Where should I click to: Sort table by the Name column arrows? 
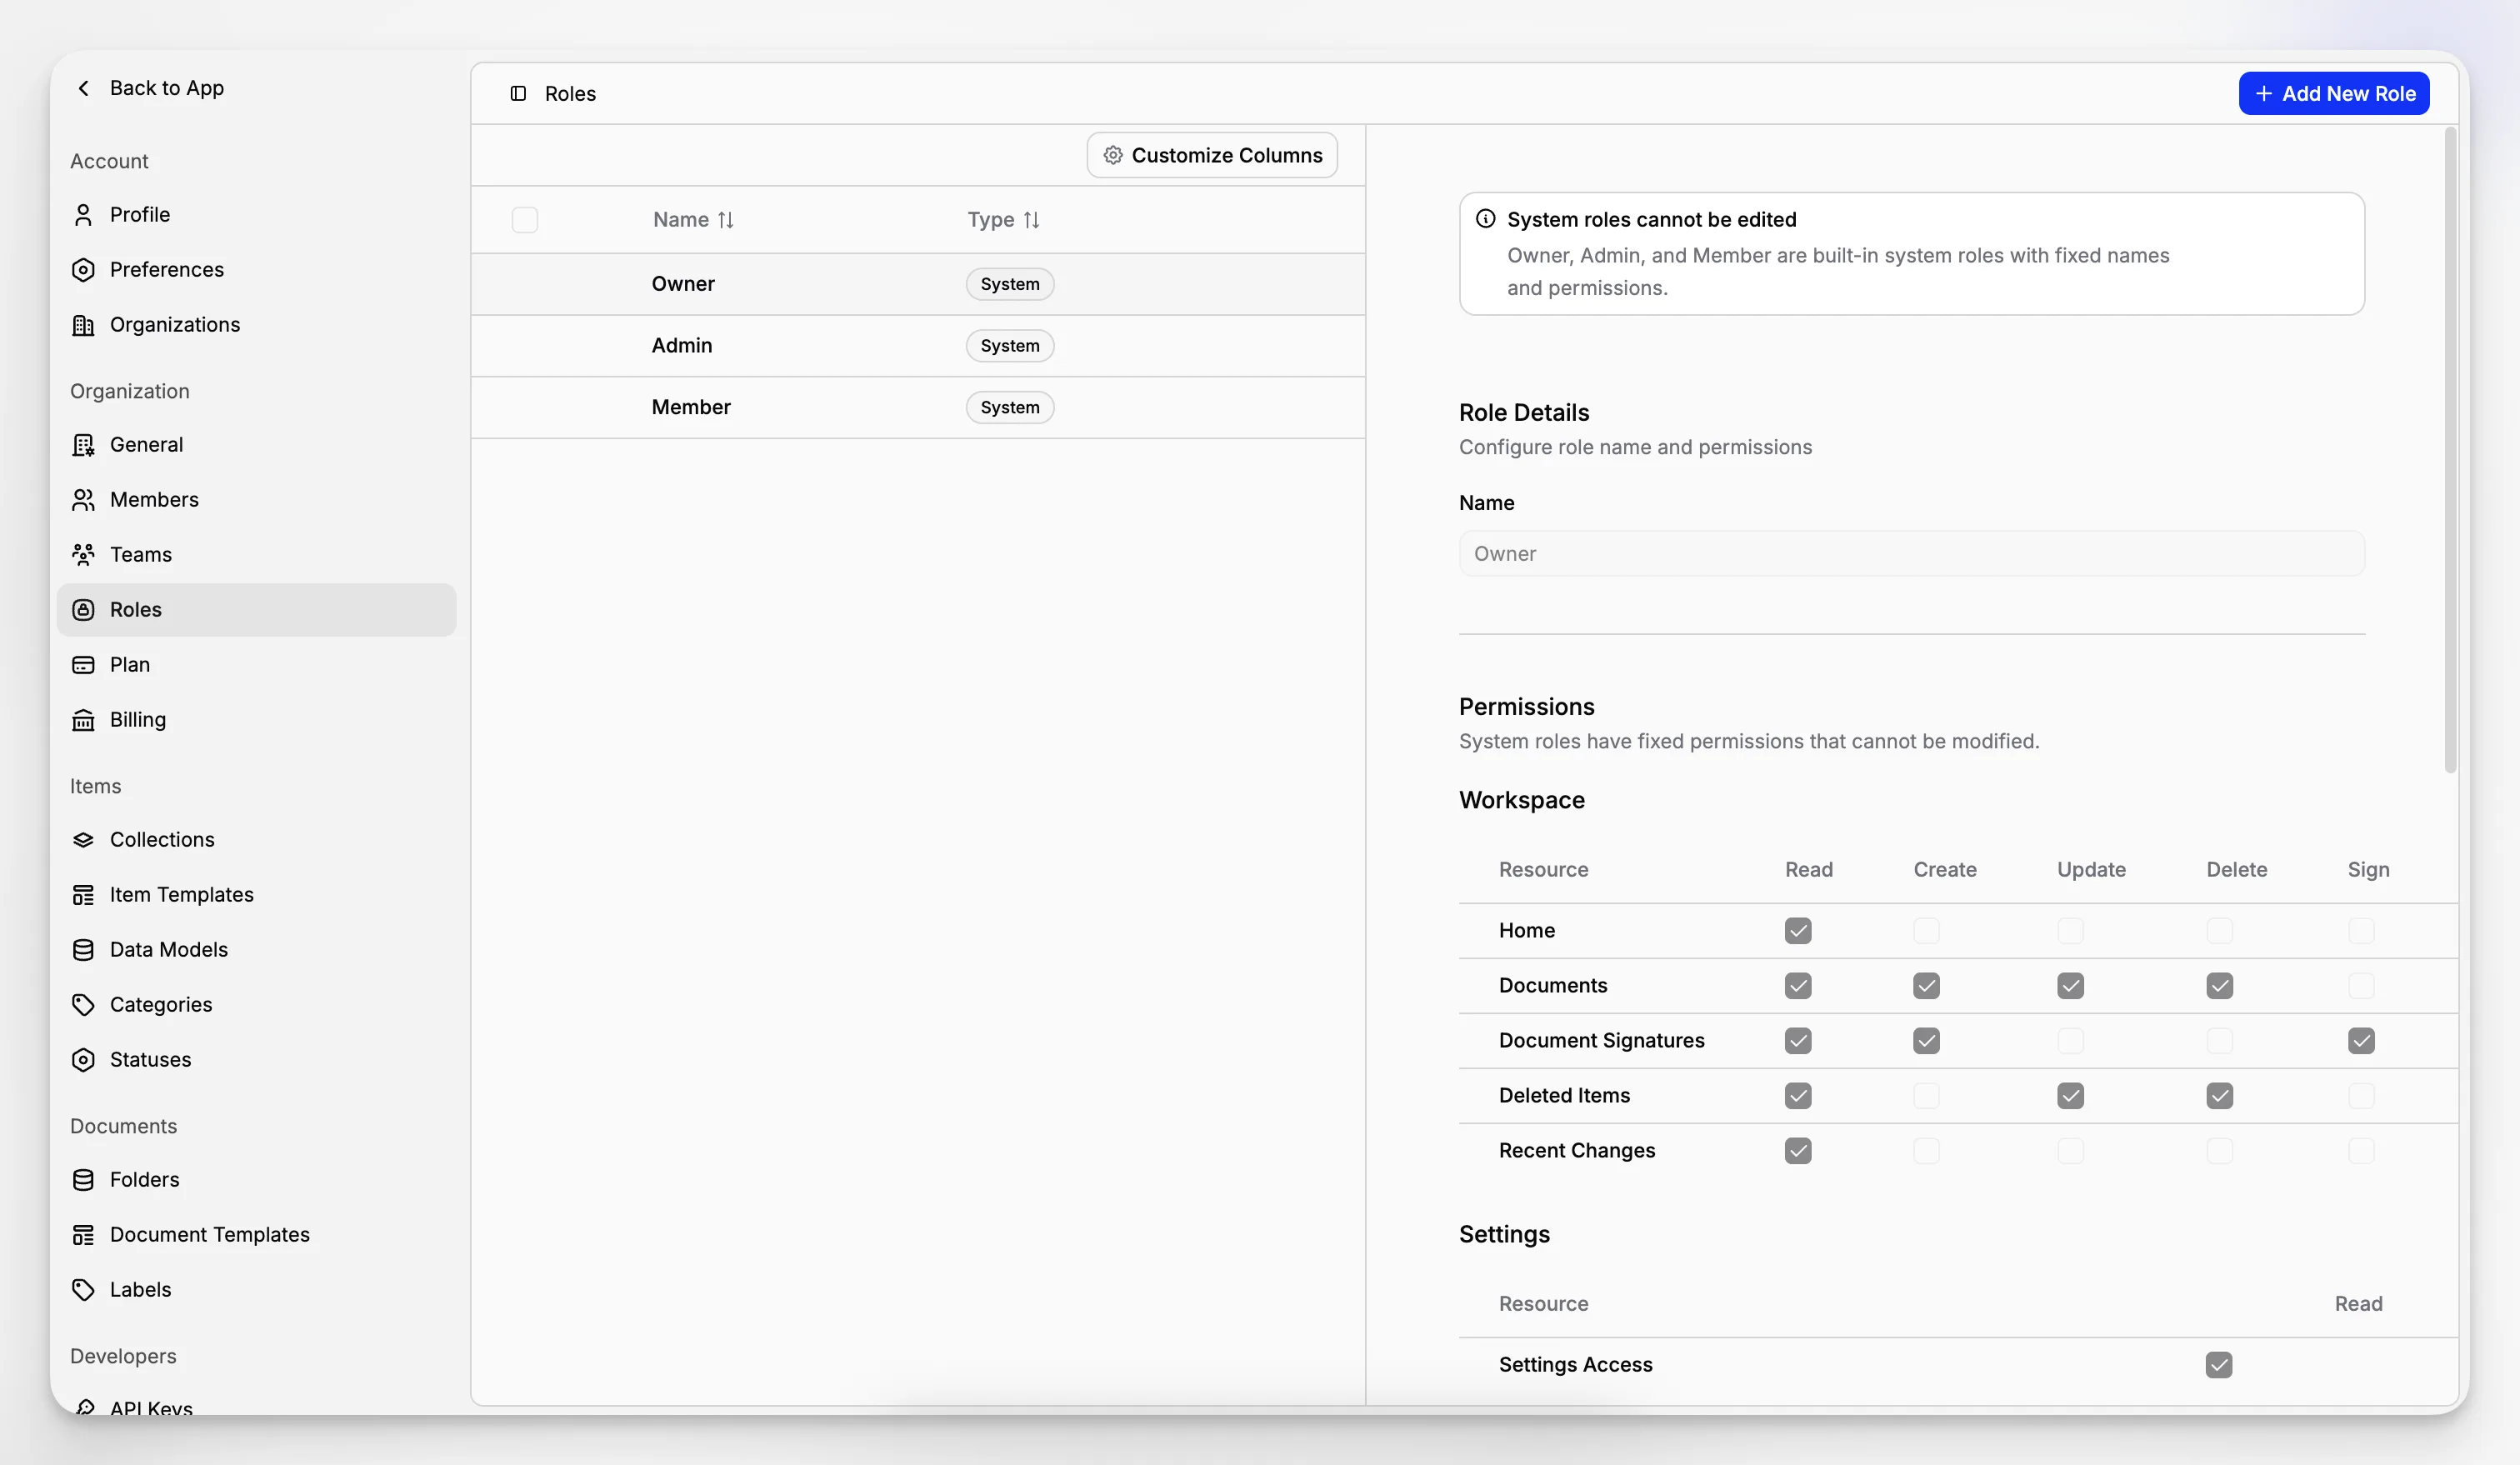(726, 220)
